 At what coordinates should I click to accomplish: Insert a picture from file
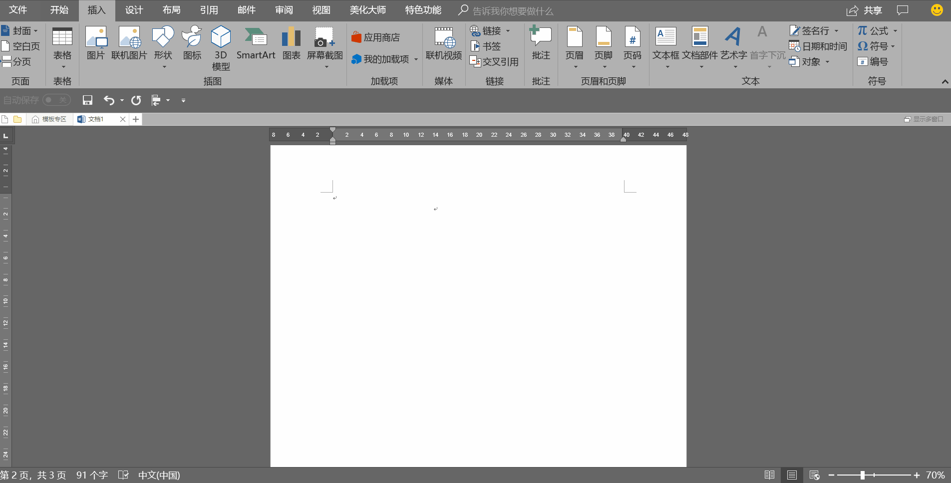click(x=95, y=44)
